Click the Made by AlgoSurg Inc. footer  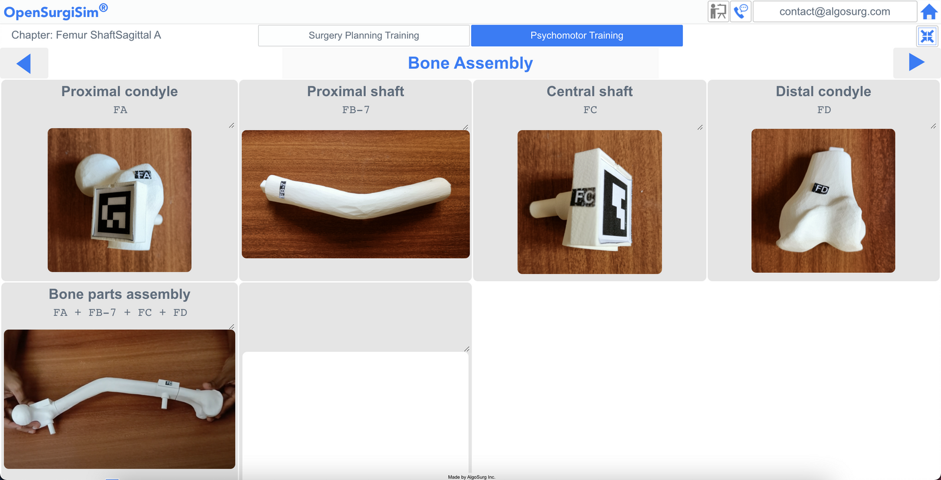(472, 477)
